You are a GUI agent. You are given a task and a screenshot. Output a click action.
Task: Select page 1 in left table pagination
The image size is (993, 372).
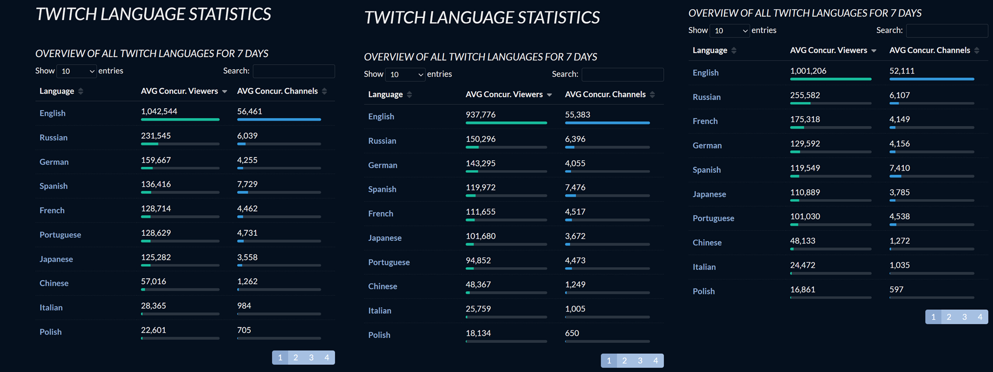(280, 357)
